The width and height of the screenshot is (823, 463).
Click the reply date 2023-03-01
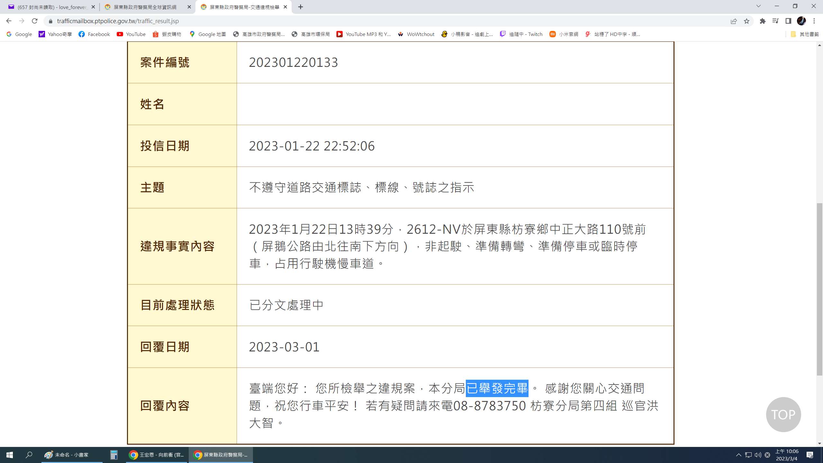click(x=284, y=347)
